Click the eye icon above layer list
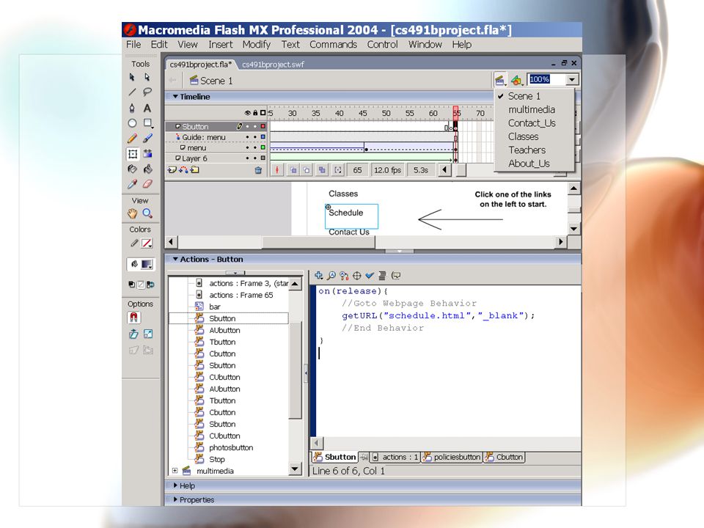Image resolution: width=704 pixels, height=528 pixels. tap(247, 113)
